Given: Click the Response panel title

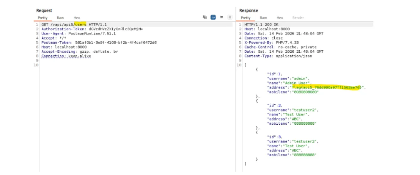Looking at the screenshot, I should [248, 10].
